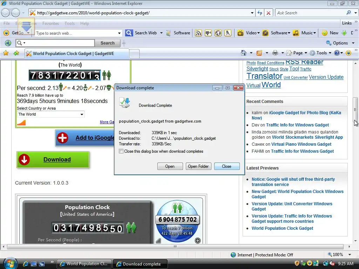The height and width of the screenshot is (269, 359).
Task: Click the page scroll down arrow
Action: (x=355, y=241)
